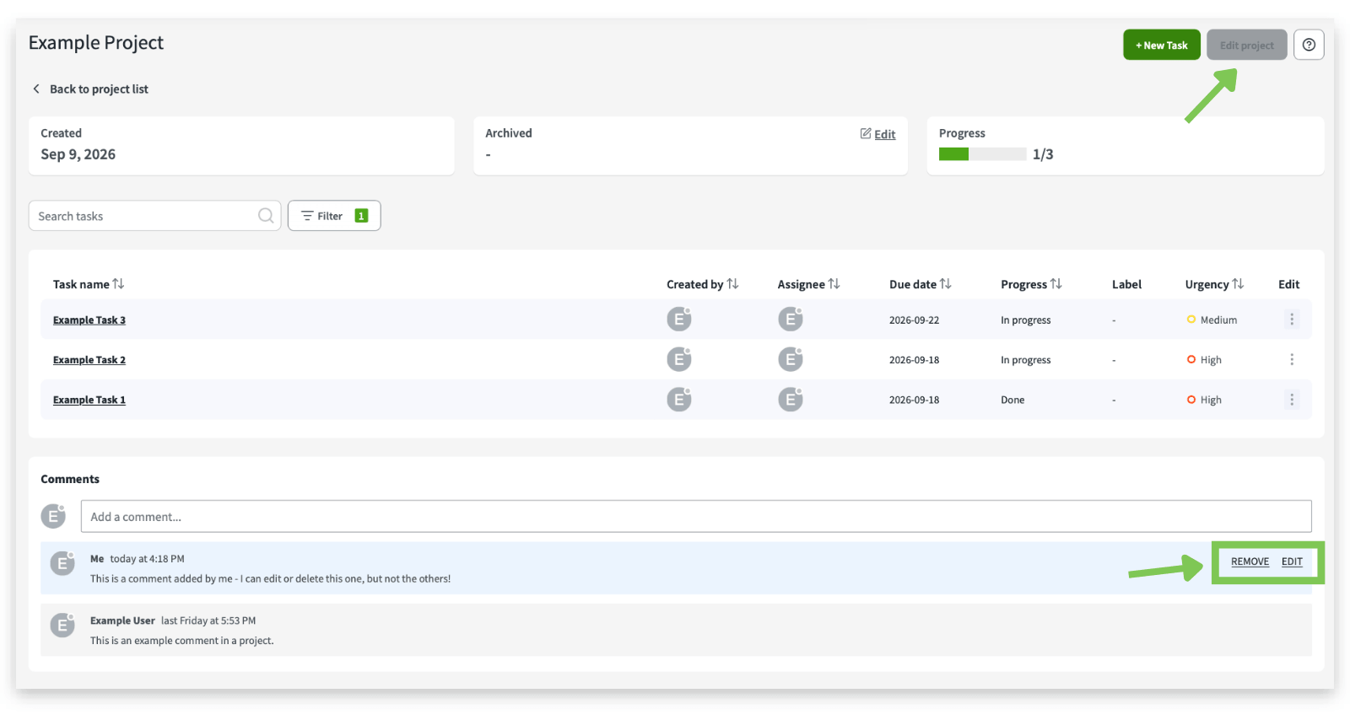Open the help question mark icon

tap(1309, 45)
